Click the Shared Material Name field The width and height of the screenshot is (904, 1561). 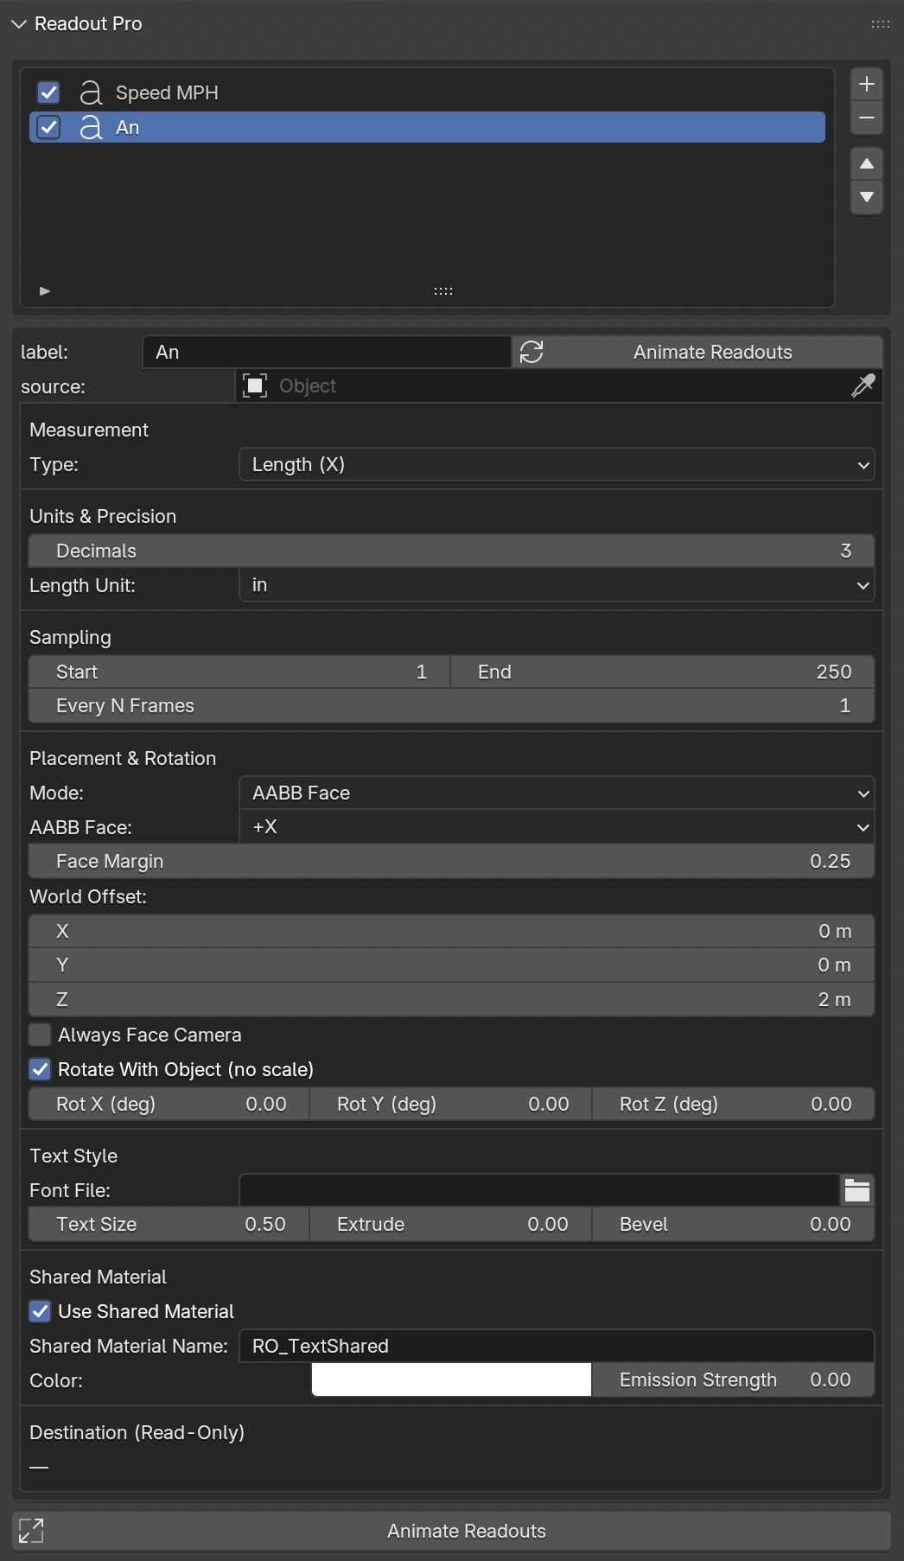click(x=557, y=1346)
